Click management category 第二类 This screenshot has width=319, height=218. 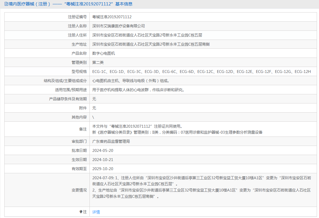click(x=98, y=63)
